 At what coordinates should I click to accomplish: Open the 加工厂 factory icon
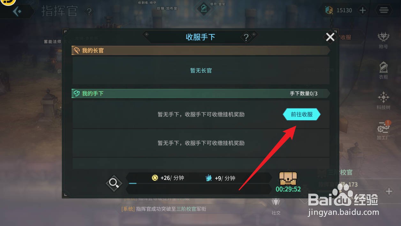[383, 131]
